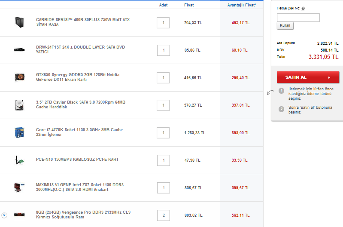Image resolution: width=343 pixels, height=227 pixels.
Task: Select the 290,40 TL discounted price
Action: [x=241, y=78]
